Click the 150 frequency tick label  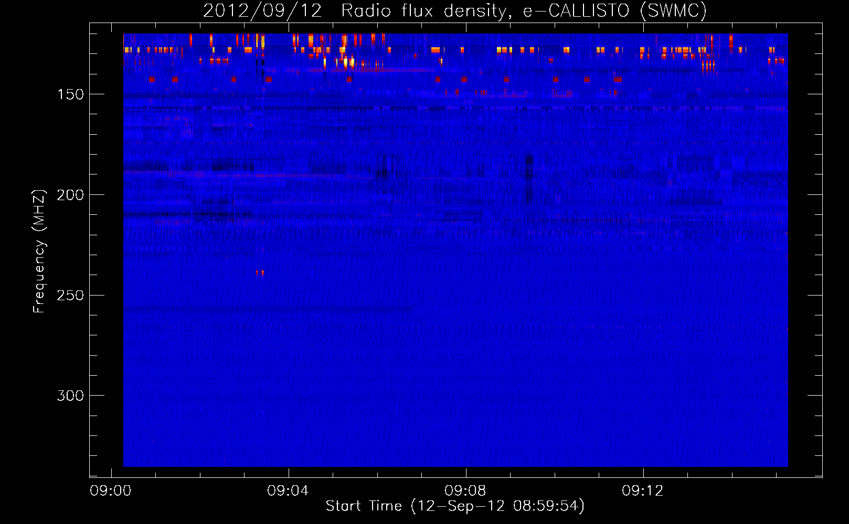click(x=70, y=94)
